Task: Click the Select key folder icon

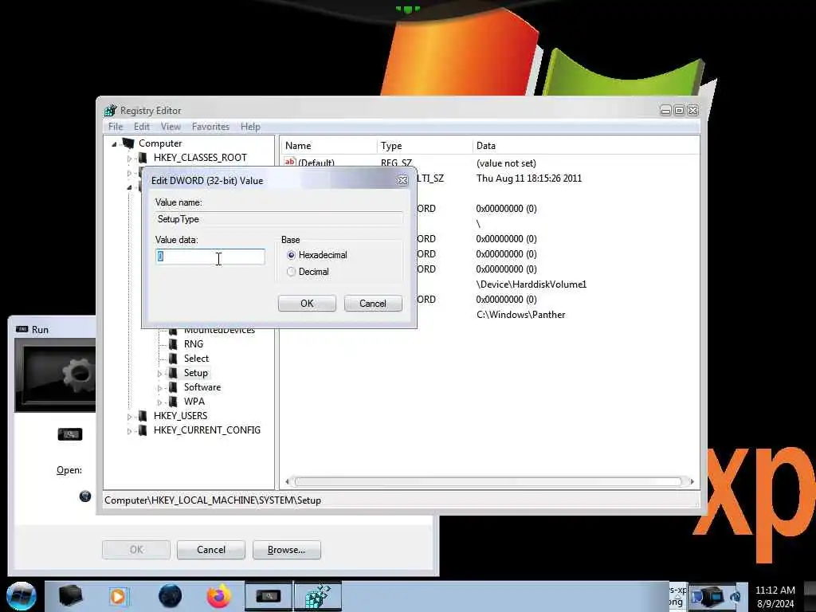Action: click(173, 359)
